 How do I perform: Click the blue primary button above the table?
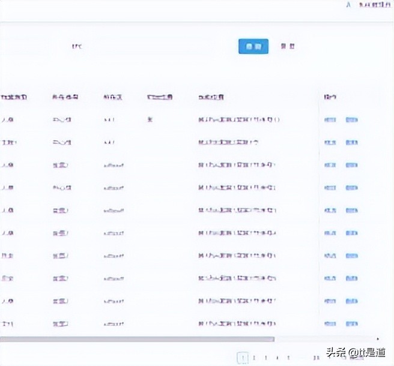click(253, 46)
